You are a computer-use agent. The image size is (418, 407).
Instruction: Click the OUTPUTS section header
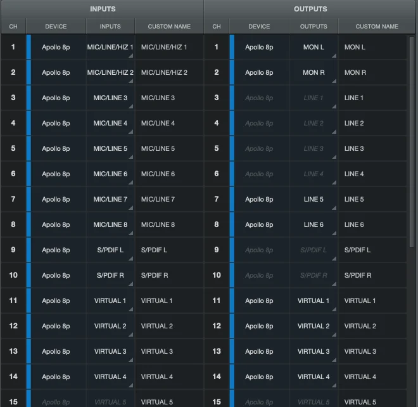[310, 9]
